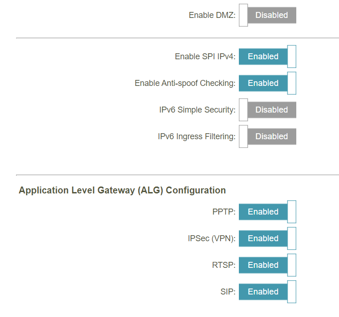The image size is (339, 317).
Task: Click the Application Level Gateway Configuration heading
Action: (122, 190)
